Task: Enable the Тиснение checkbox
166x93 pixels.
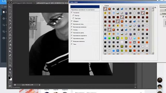Action: [72, 13]
